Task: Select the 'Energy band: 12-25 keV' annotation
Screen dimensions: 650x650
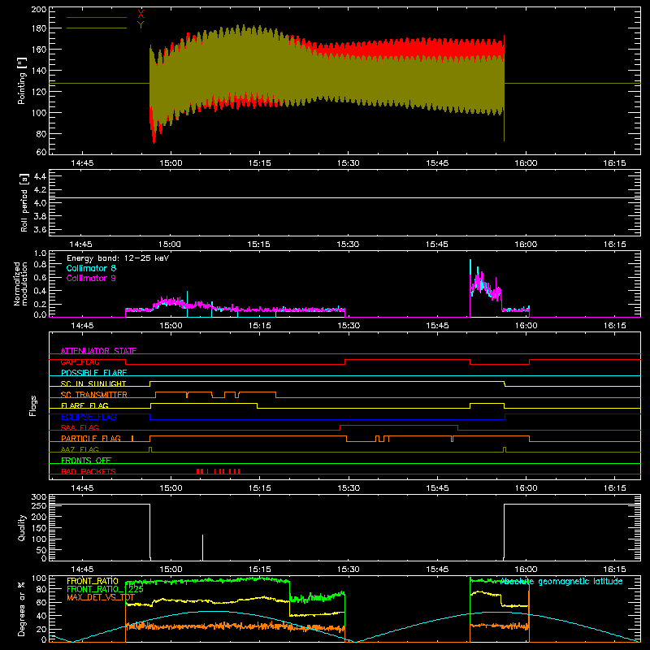Action: click(118, 258)
